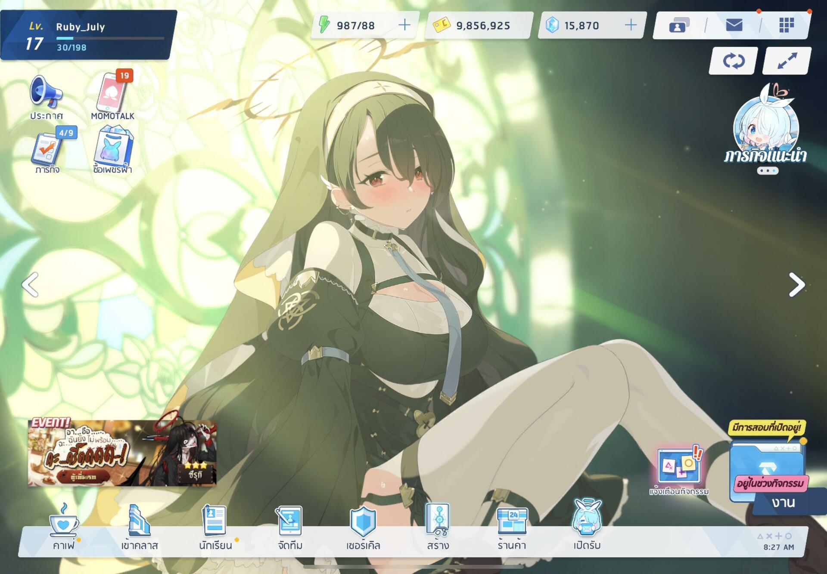This screenshot has height=574, width=827.
Task: Click the swap lobby character button
Action: [x=733, y=61]
